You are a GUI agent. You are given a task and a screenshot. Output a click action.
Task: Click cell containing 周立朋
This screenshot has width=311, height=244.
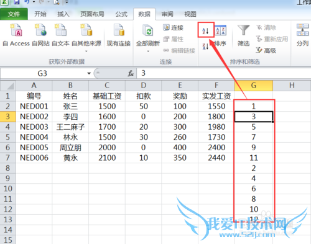70,147
